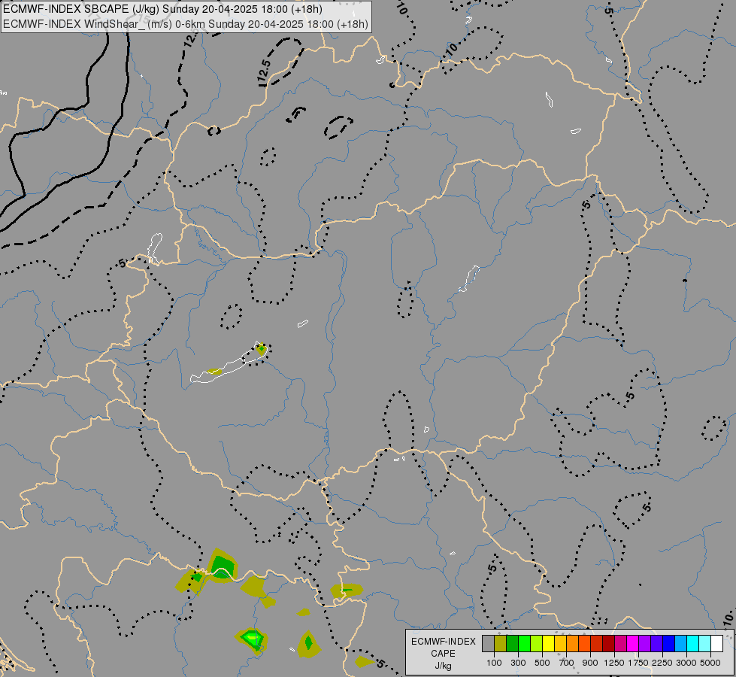Image resolution: width=736 pixels, height=677 pixels.
Task: Click the '300' legend value
Action: coord(518,663)
